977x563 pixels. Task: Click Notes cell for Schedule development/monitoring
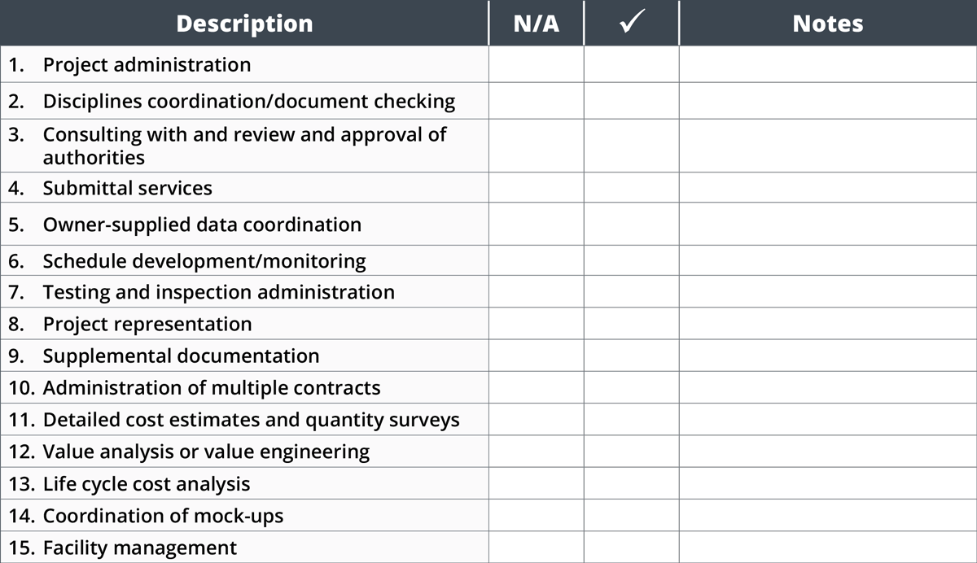pos(828,261)
